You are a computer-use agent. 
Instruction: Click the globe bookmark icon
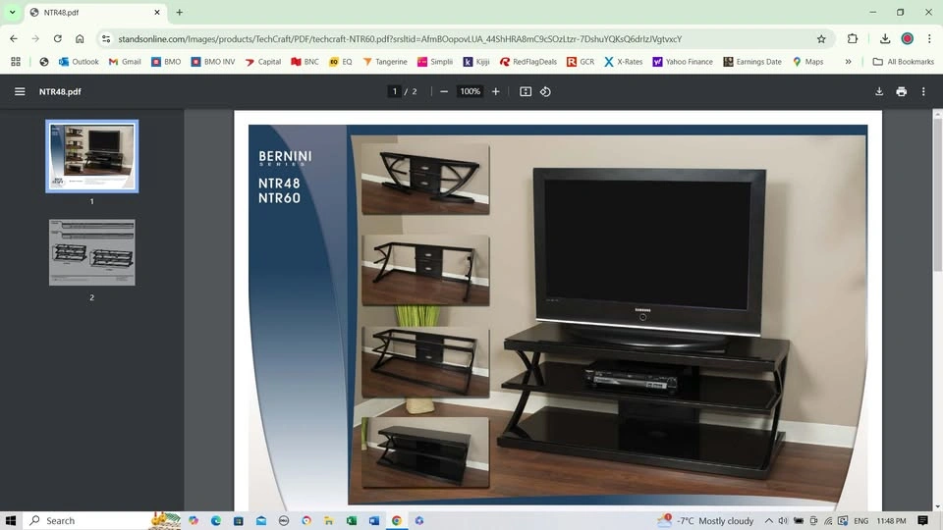point(44,61)
